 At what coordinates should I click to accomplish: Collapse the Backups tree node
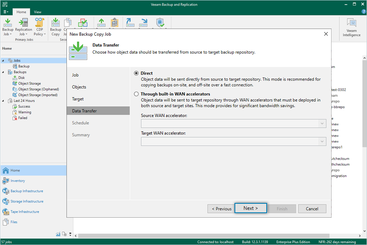[3, 72]
